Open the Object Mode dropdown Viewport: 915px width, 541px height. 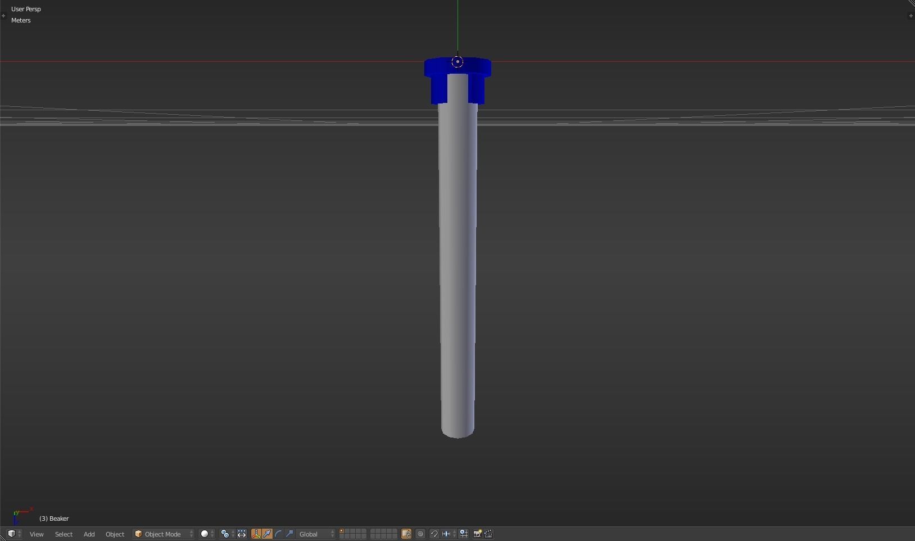(164, 534)
